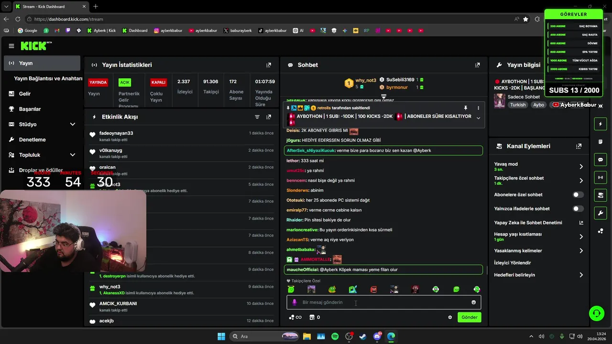This screenshot has height=344, width=612.
Task: Select the document icon in right sidebar
Action: [601, 142]
